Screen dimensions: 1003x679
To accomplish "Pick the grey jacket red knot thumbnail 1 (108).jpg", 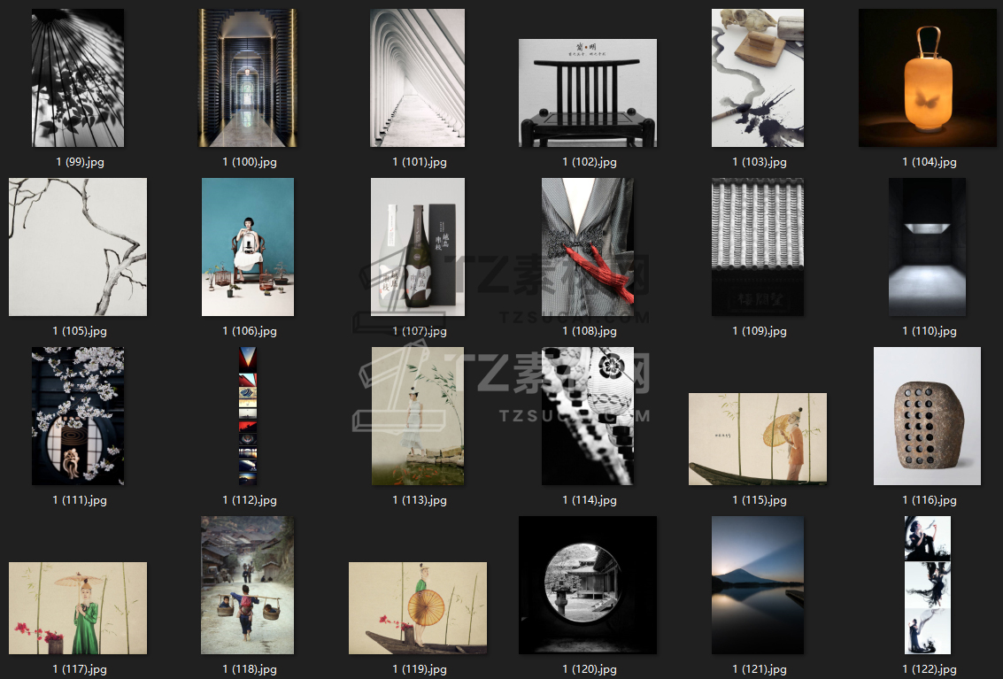I will (588, 247).
